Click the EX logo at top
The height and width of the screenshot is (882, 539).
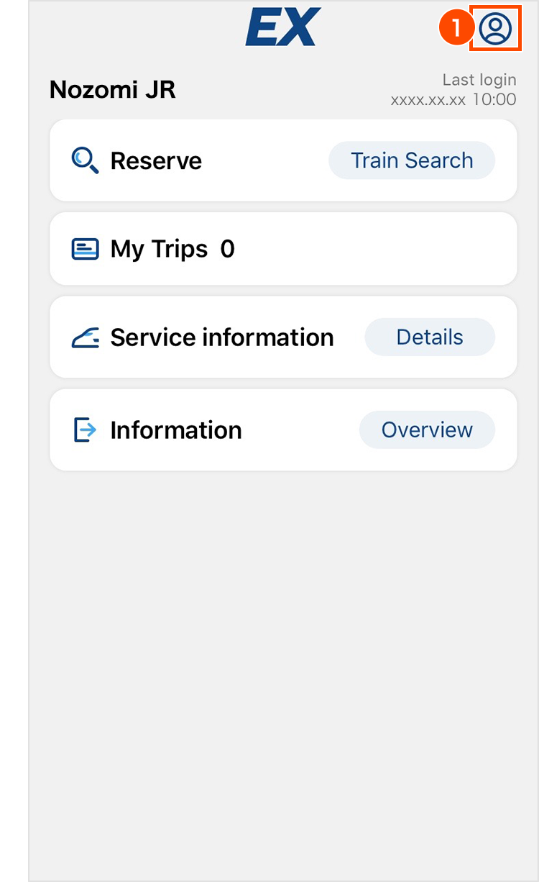coord(283,27)
